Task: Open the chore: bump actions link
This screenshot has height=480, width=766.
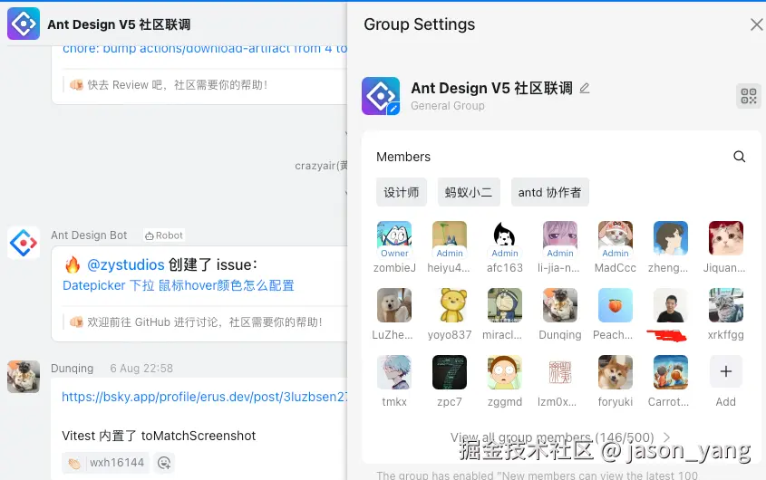Action: 205,49
